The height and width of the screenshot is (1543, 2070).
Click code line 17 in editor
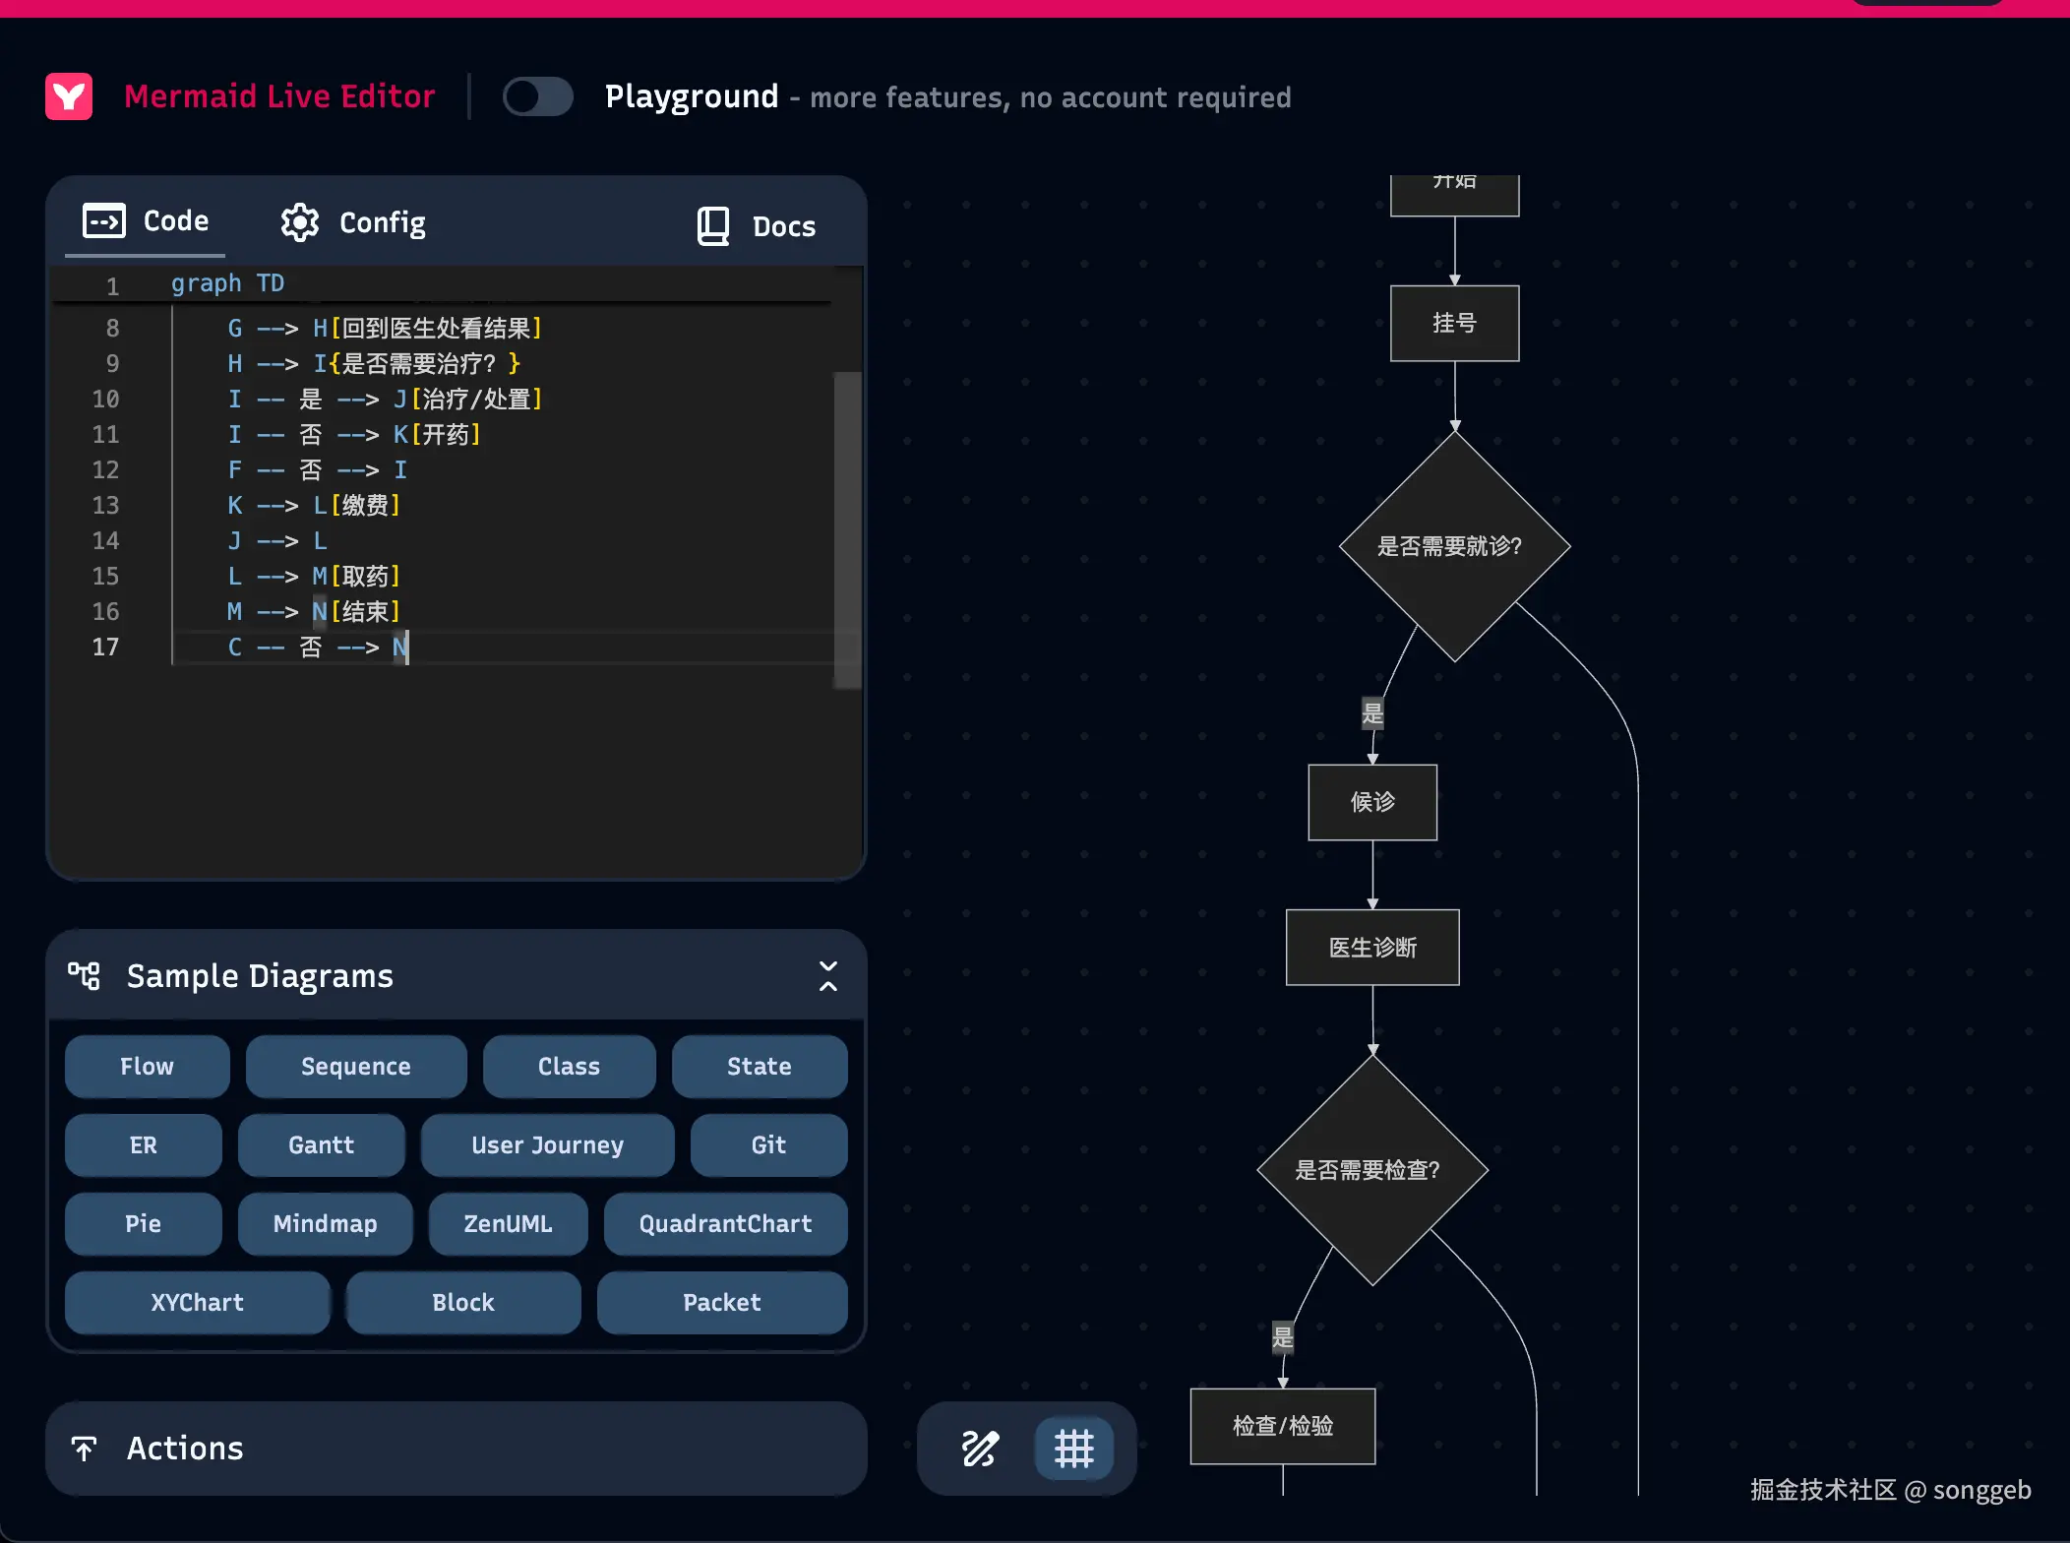coord(315,647)
